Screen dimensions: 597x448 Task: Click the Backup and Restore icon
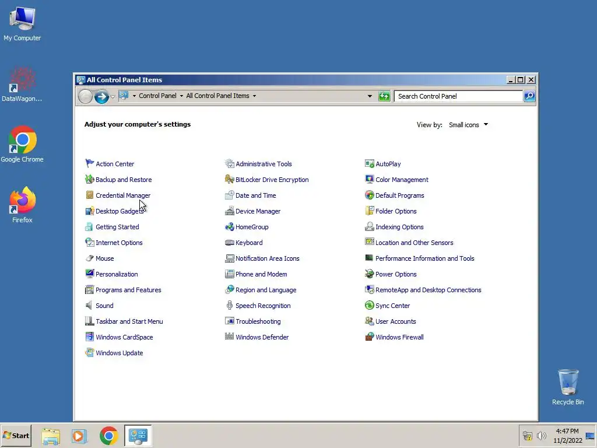89,180
